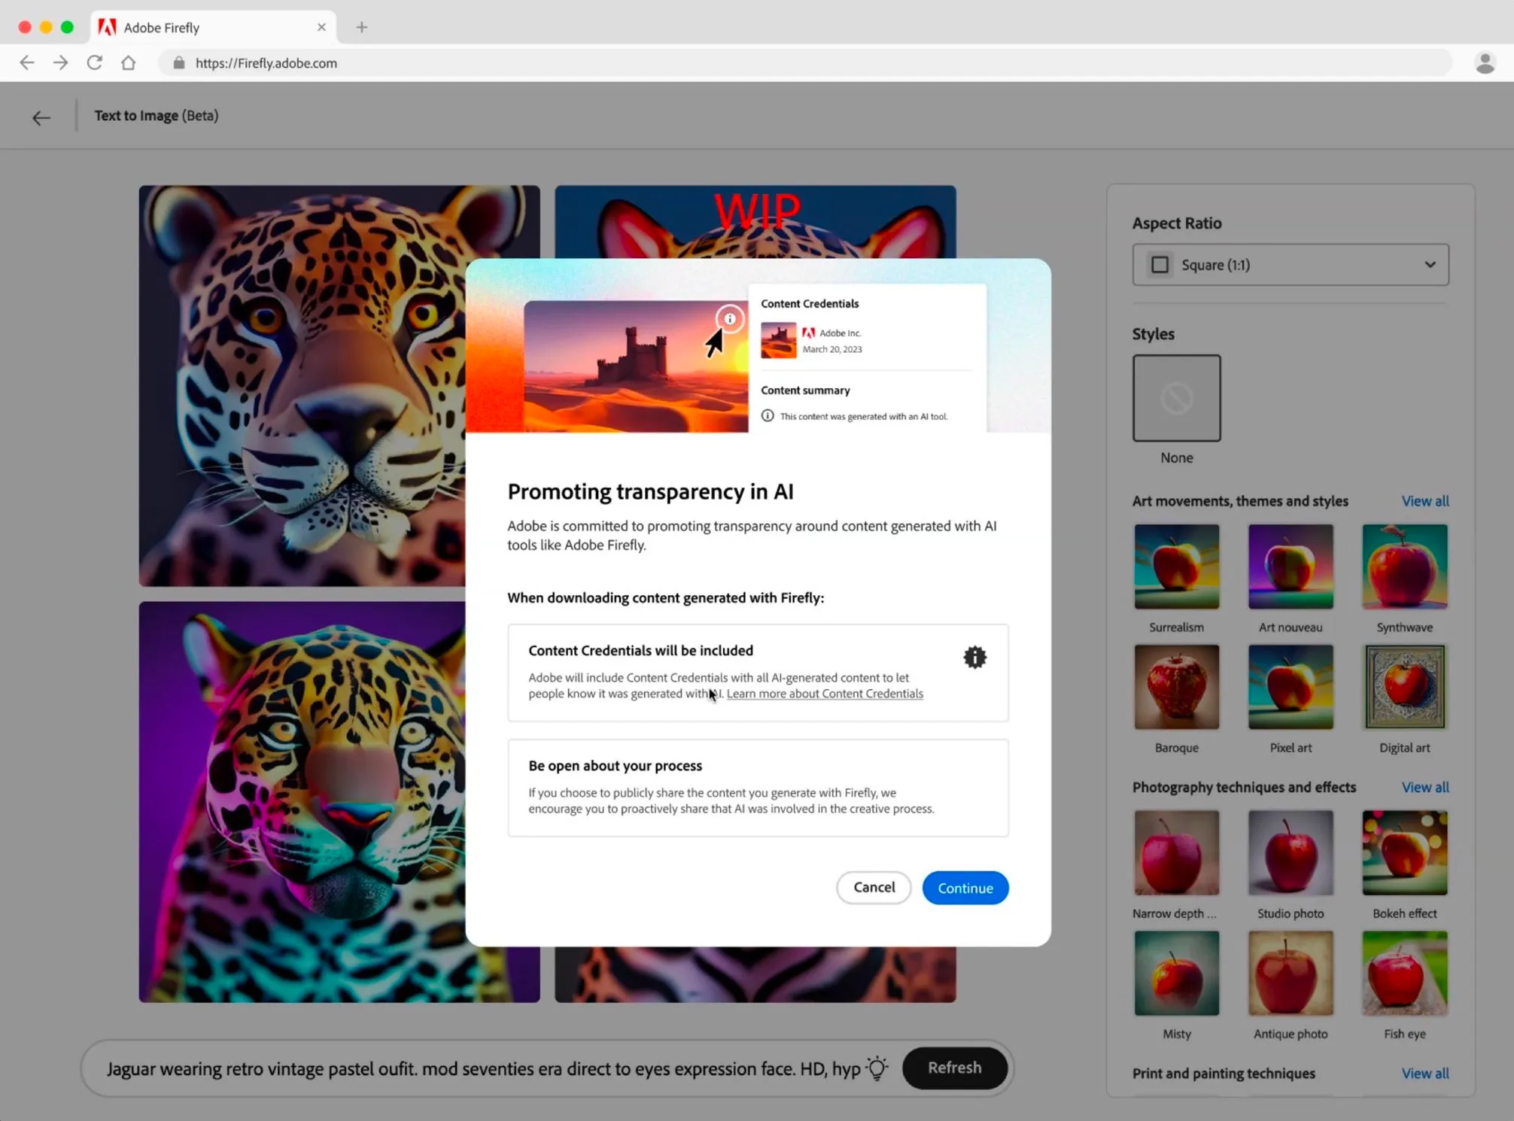Select the Bokeh effect photography style
The image size is (1514, 1121).
pos(1403,852)
